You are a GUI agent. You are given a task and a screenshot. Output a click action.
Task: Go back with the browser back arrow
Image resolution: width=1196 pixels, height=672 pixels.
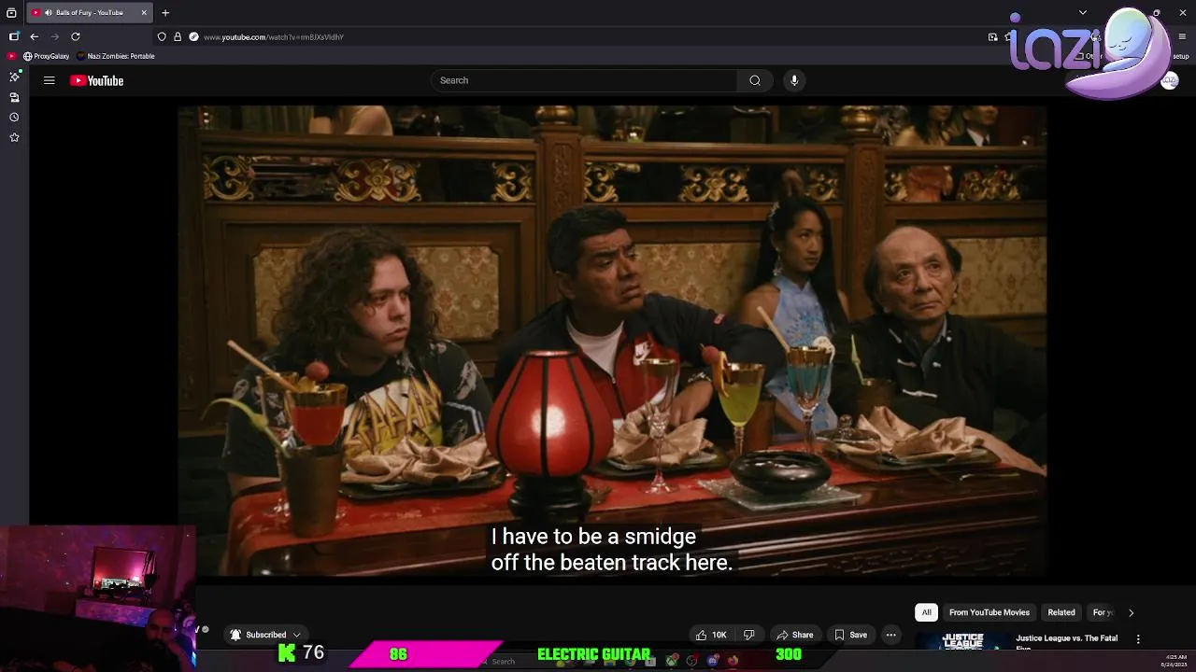[x=35, y=36]
